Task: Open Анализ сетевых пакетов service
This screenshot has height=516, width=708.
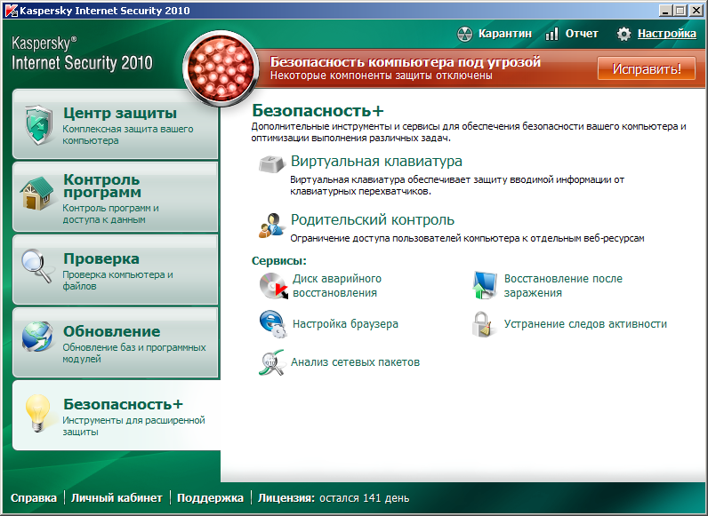Action: click(356, 362)
